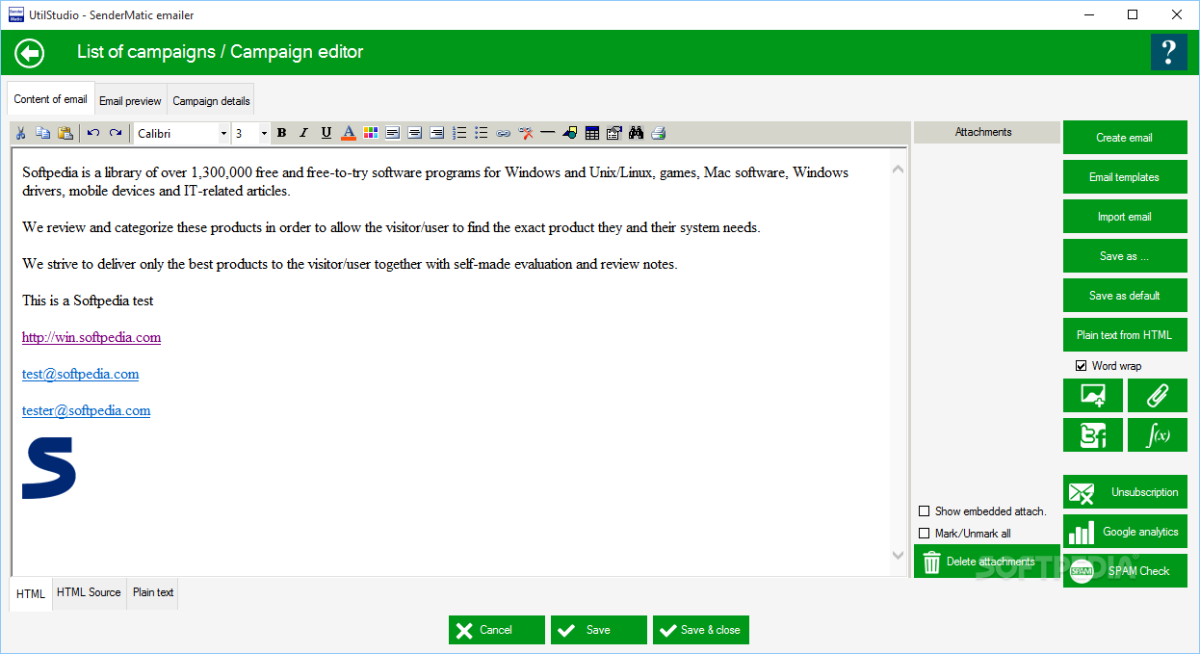This screenshot has width=1200, height=654.
Task: Click the Create email button
Action: pos(1125,138)
